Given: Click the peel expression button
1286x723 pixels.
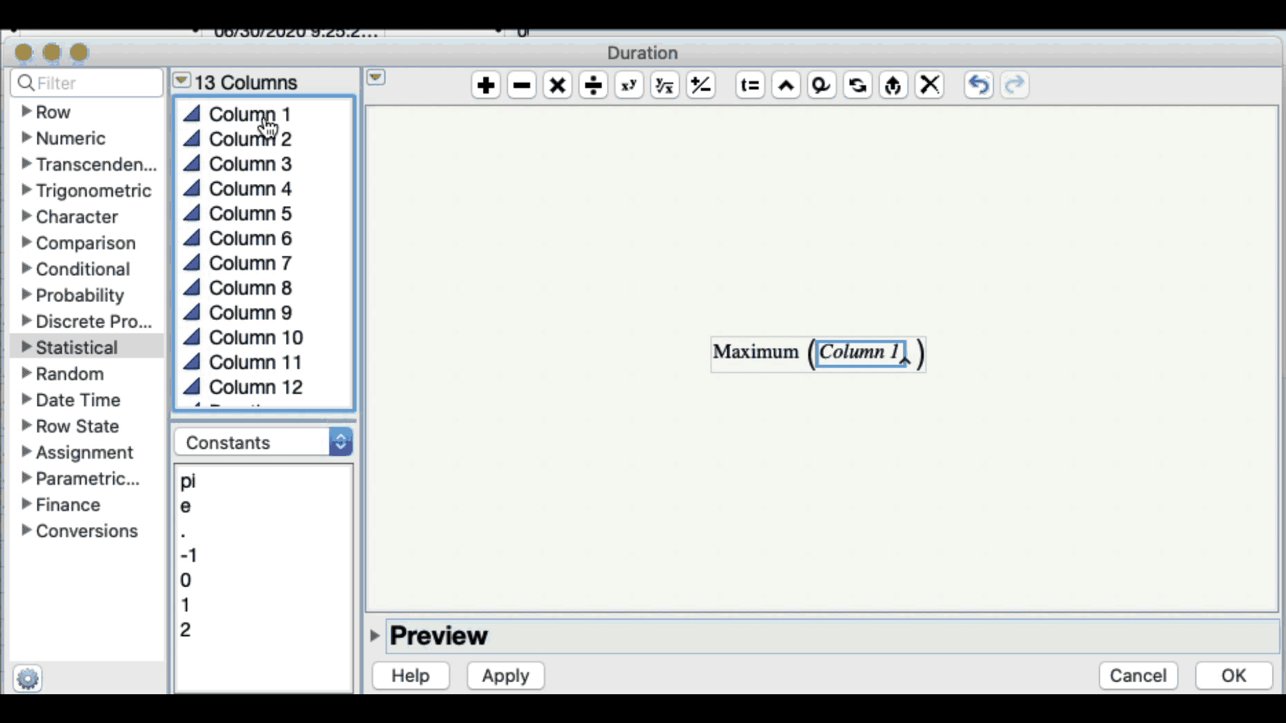Looking at the screenshot, I should click(x=894, y=85).
